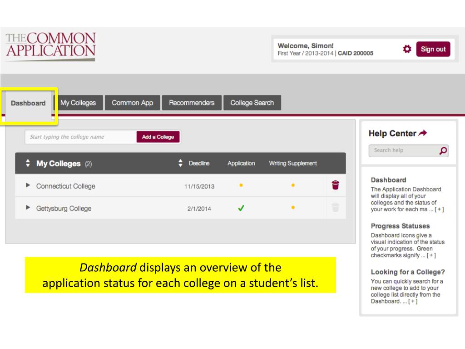Click Connecticut College's yellow application status dot
Viewport: 465px width, 349px height.
(x=241, y=185)
